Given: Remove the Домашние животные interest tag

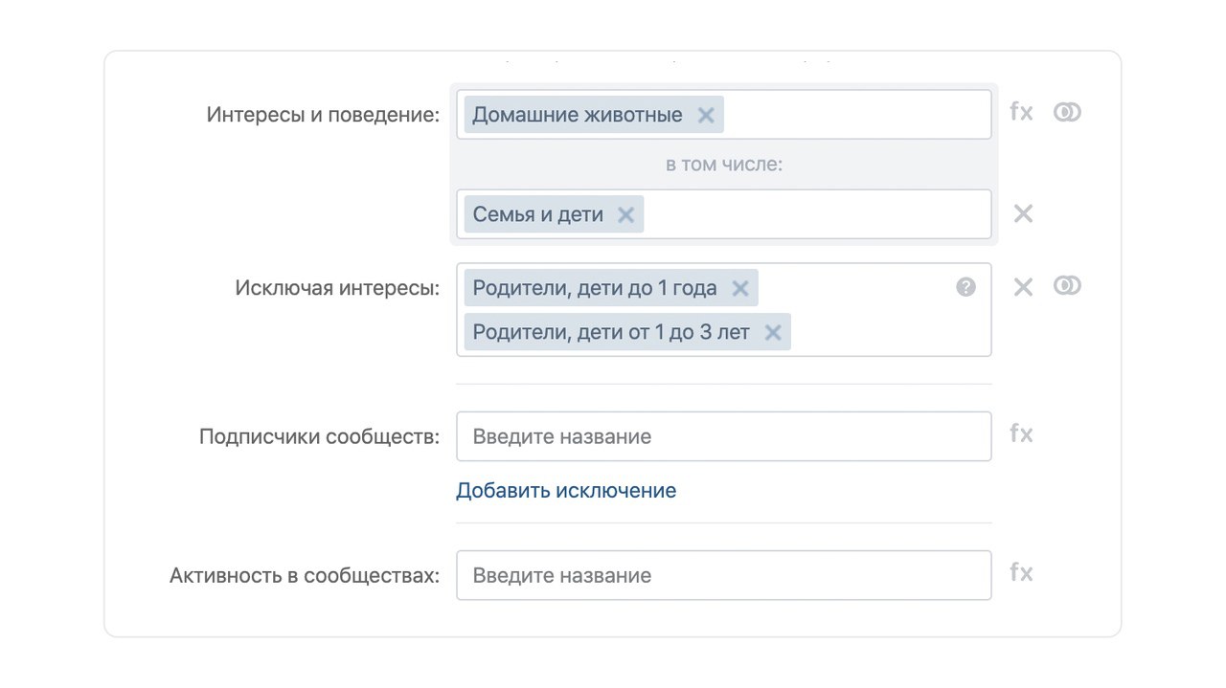Looking at the screenshot, I should [x=706, y=115].
